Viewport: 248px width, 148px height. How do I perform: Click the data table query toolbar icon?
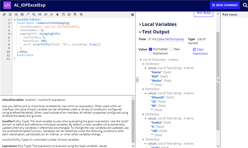(x=75, y=14)
